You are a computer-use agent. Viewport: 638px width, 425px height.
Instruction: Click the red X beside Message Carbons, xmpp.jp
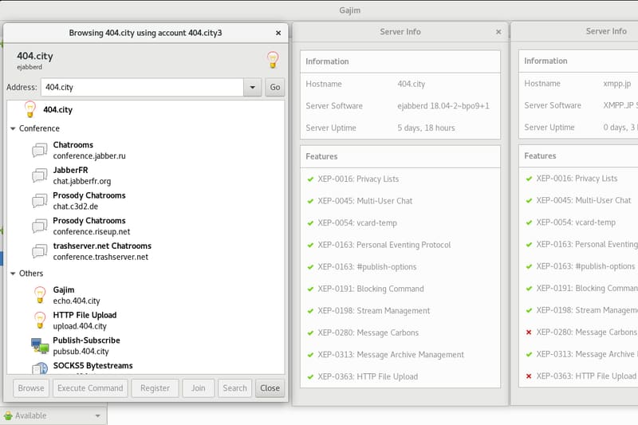[x=529, y=333]
